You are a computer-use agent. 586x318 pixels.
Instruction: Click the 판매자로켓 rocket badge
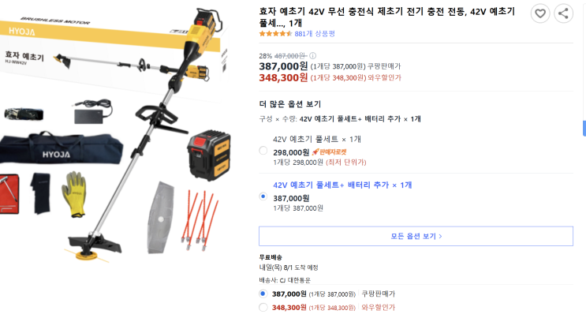point(329,152)
